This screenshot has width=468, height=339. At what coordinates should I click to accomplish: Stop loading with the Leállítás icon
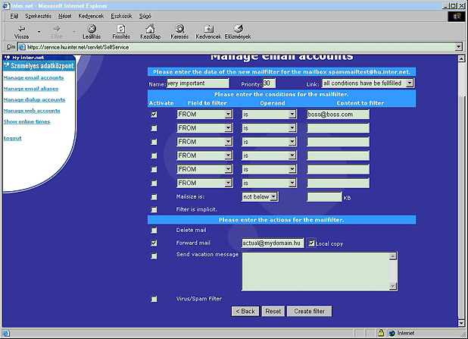(92, 29)
